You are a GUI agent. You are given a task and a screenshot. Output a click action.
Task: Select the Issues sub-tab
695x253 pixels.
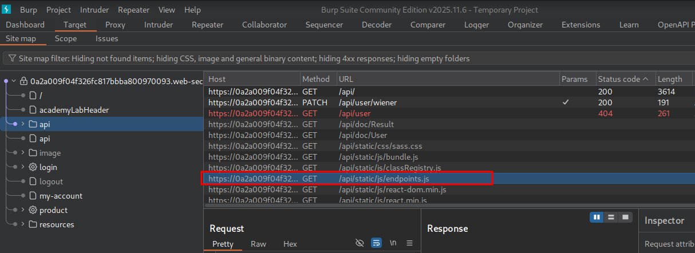(107, 39)
